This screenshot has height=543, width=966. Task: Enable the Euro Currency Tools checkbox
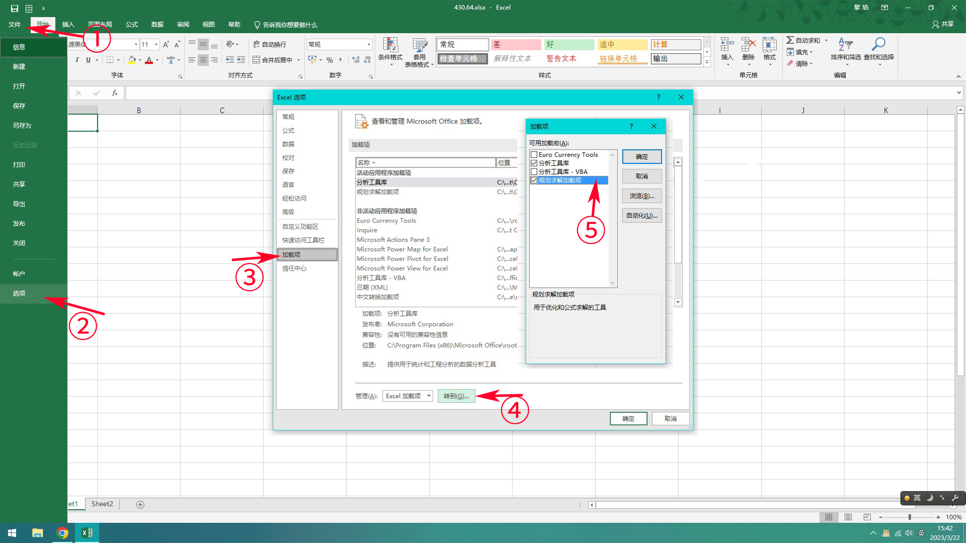(534, 155)
